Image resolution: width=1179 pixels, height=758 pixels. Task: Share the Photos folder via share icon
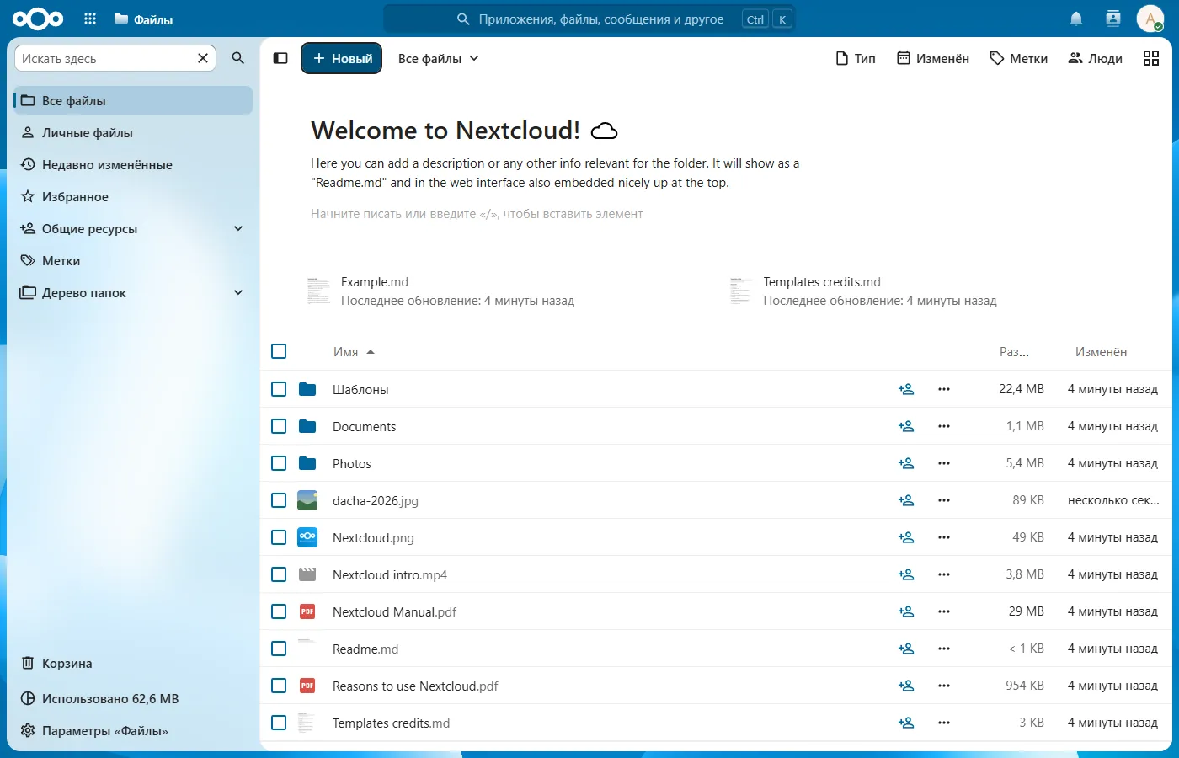(x=906, y=463)
